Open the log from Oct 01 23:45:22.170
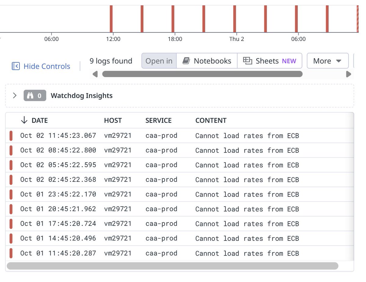This screenshot has width=366, height=282. tap(180, 194)
